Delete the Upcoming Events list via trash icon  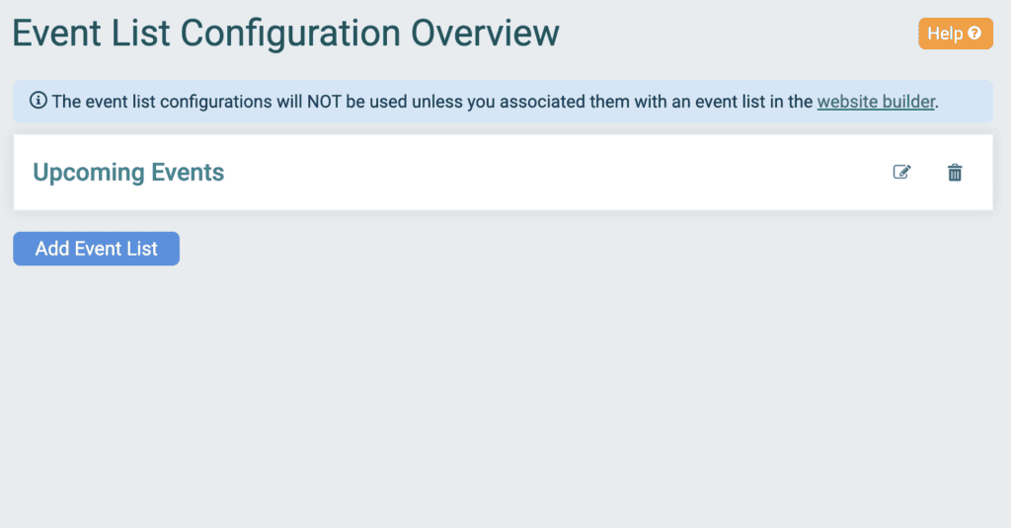pos(955,172)
